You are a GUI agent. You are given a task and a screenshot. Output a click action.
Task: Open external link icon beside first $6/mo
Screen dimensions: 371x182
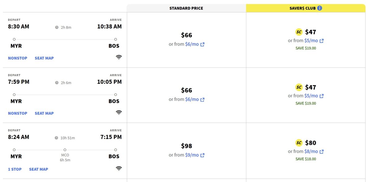coord(203,44)
